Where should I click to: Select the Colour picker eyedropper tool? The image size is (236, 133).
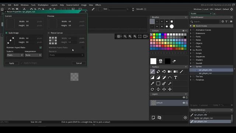pos(152,83)
